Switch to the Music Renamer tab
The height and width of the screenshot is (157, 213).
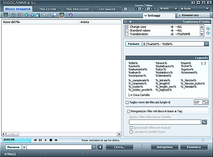coord(18,9)
